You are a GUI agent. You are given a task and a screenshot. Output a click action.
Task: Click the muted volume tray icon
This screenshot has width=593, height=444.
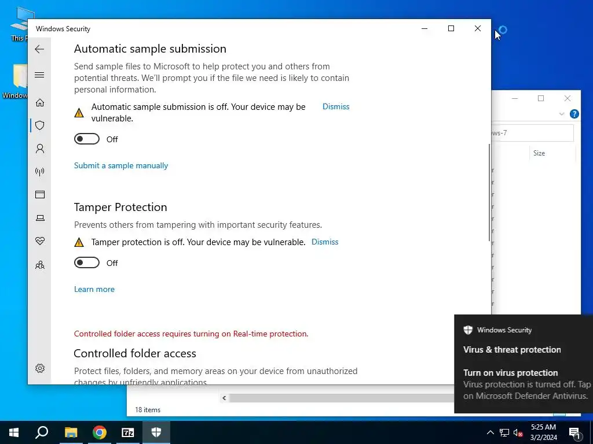[518, 432]
